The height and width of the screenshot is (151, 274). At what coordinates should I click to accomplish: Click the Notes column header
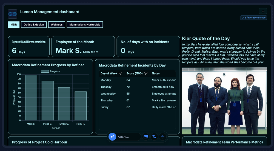pyautogui.click(x=156, y=73)
